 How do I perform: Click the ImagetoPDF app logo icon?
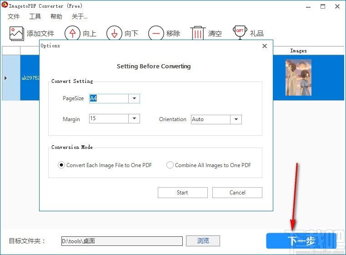pos(5,5)
